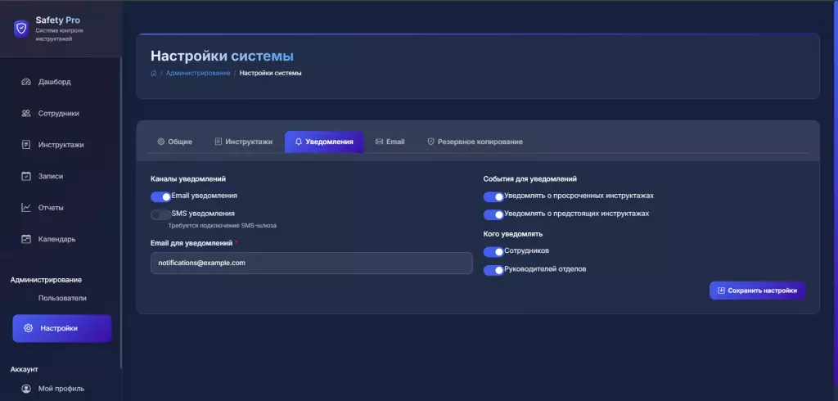Click the Записи checklist icon
Image resolution: width=838 pixels, height=401 pixels.
[x=26, y=176]
